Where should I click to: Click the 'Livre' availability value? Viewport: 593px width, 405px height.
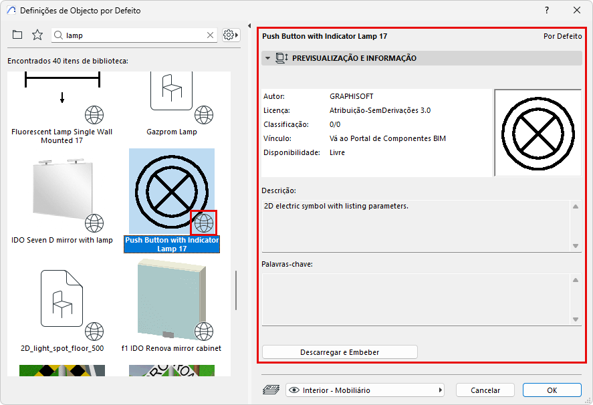click(x=337, y=152)
